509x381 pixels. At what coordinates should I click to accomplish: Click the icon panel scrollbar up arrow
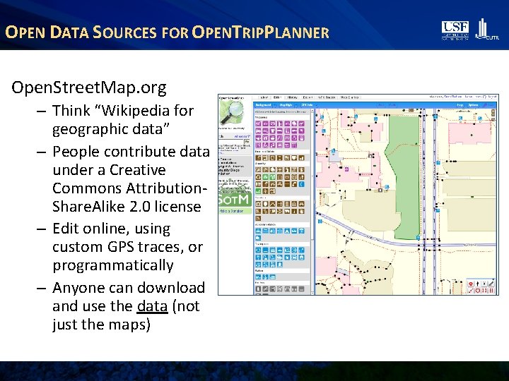click(x=312, y=111)
